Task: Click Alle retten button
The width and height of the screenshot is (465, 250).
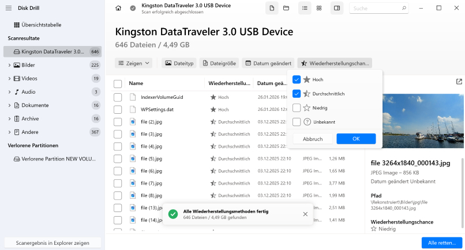Action: [442, 243]
